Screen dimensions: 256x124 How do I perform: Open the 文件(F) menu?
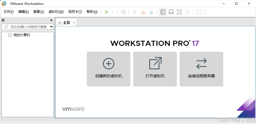coord(9,12)
